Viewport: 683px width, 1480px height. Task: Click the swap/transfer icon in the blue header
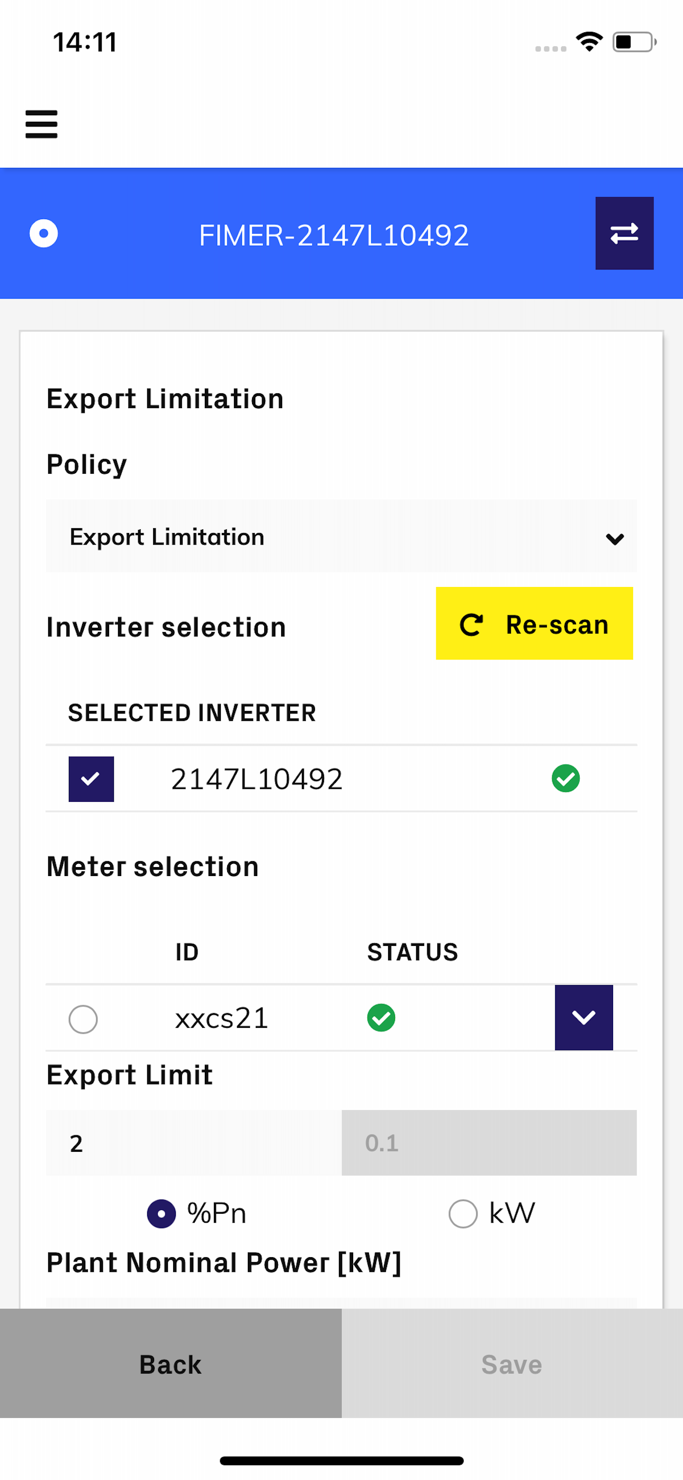624,233
